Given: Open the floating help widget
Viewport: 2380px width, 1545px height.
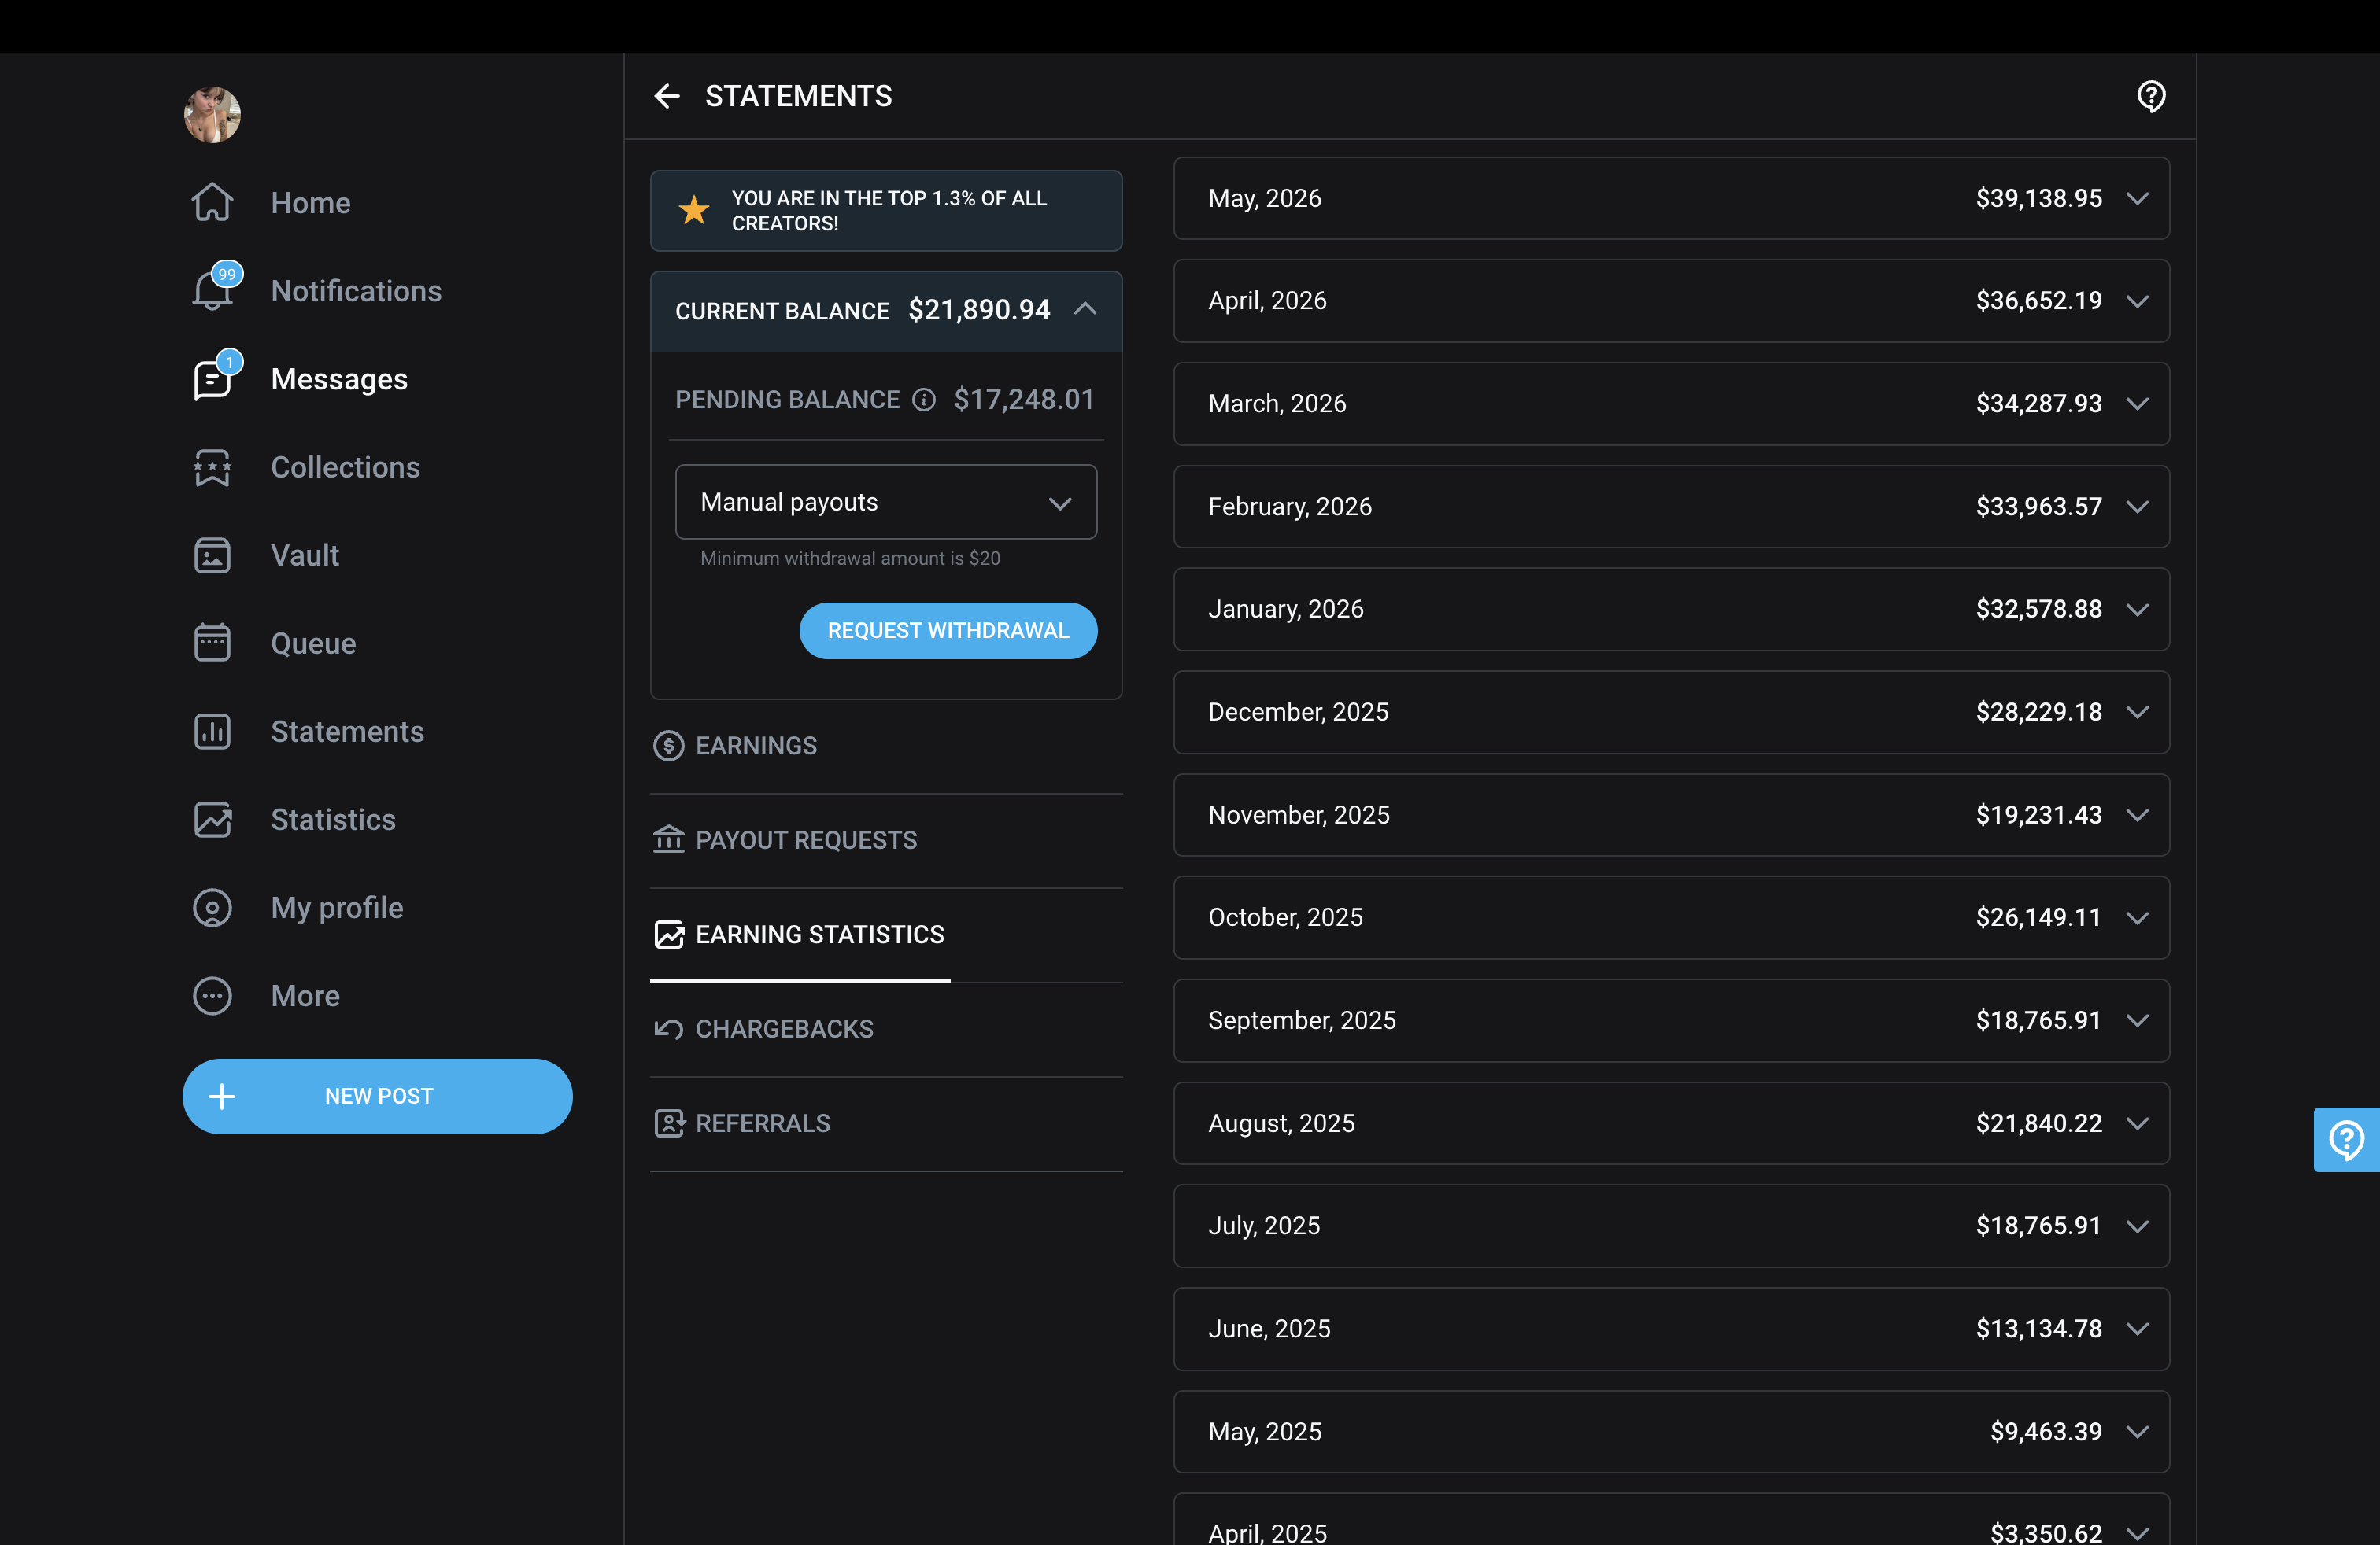Looking at the screenshot, I should coord(2346,1139).
